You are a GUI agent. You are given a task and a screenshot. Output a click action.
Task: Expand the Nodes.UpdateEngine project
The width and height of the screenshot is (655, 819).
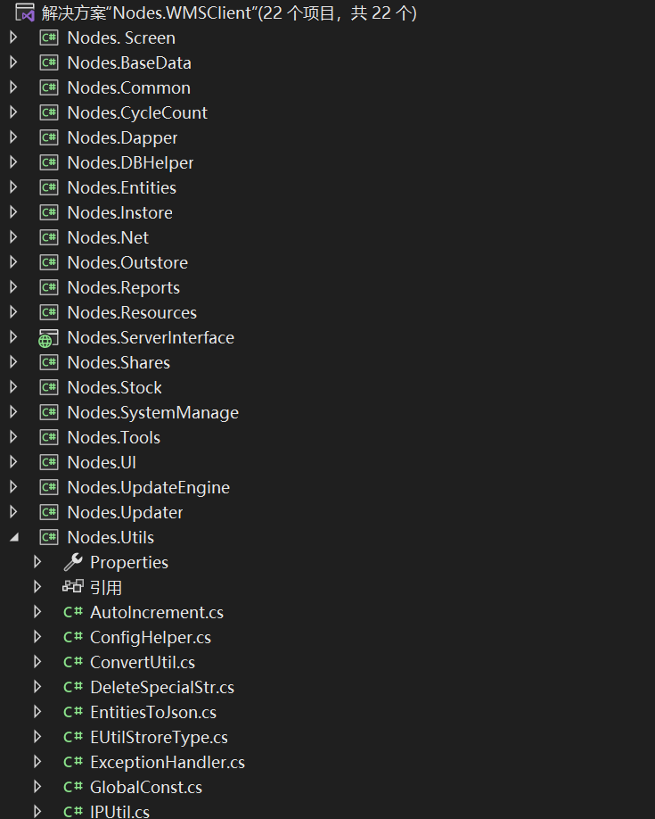[x=14, y=487]
